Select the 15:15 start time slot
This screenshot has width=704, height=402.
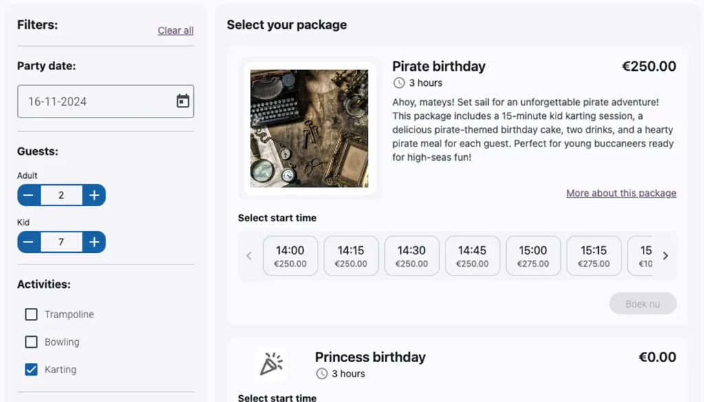point(593,256)
